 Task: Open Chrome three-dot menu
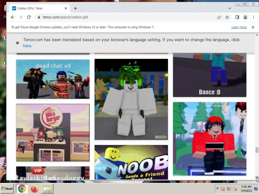(x=253, y=17)
